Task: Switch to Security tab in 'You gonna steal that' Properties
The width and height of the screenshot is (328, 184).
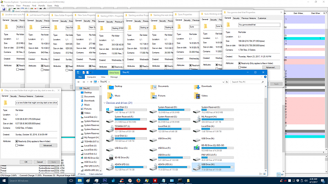Action: click(x=236, y=18)
